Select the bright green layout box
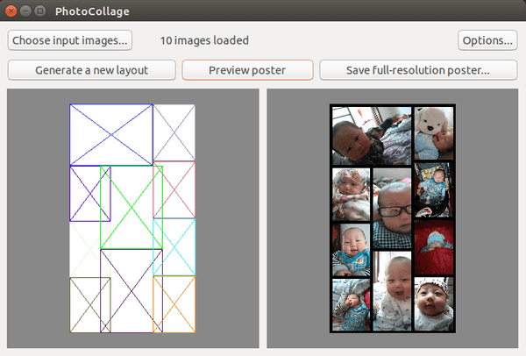The image size is (526, 356). click(x=131, y=207)
